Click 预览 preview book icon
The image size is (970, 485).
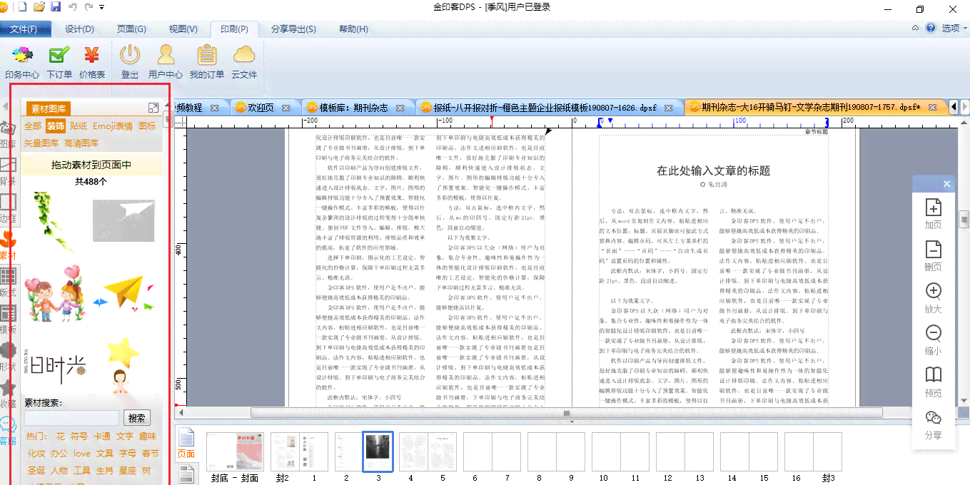point(933,382)
